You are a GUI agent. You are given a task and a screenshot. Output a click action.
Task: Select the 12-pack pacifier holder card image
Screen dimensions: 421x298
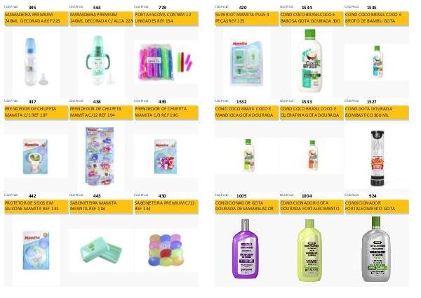pos(100,156)
